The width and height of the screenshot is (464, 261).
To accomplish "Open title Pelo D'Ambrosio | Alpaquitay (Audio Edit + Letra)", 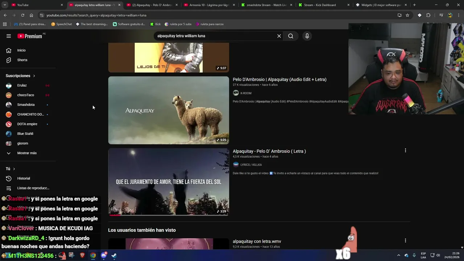I will tap(279, 79).
